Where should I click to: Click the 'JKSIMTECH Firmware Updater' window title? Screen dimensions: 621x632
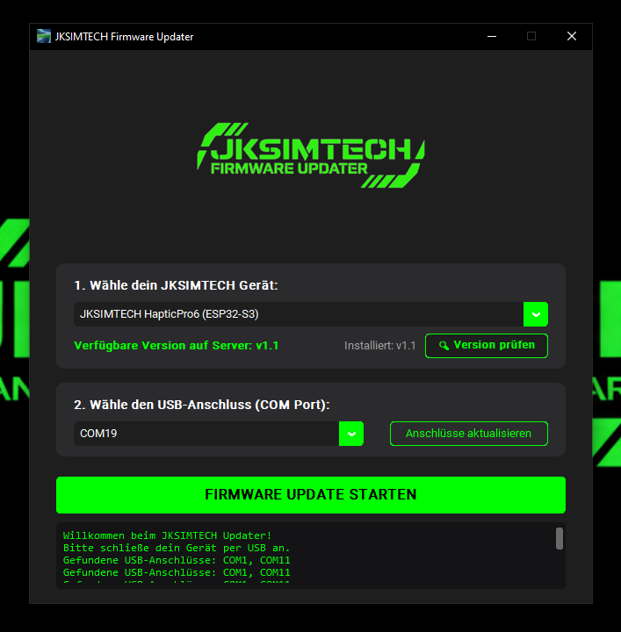[x=124, y=37]
